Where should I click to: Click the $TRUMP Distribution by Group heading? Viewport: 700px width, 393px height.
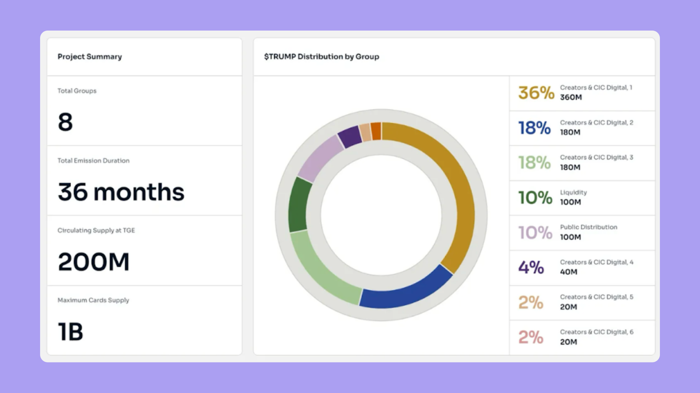click(x=322, y=57)
